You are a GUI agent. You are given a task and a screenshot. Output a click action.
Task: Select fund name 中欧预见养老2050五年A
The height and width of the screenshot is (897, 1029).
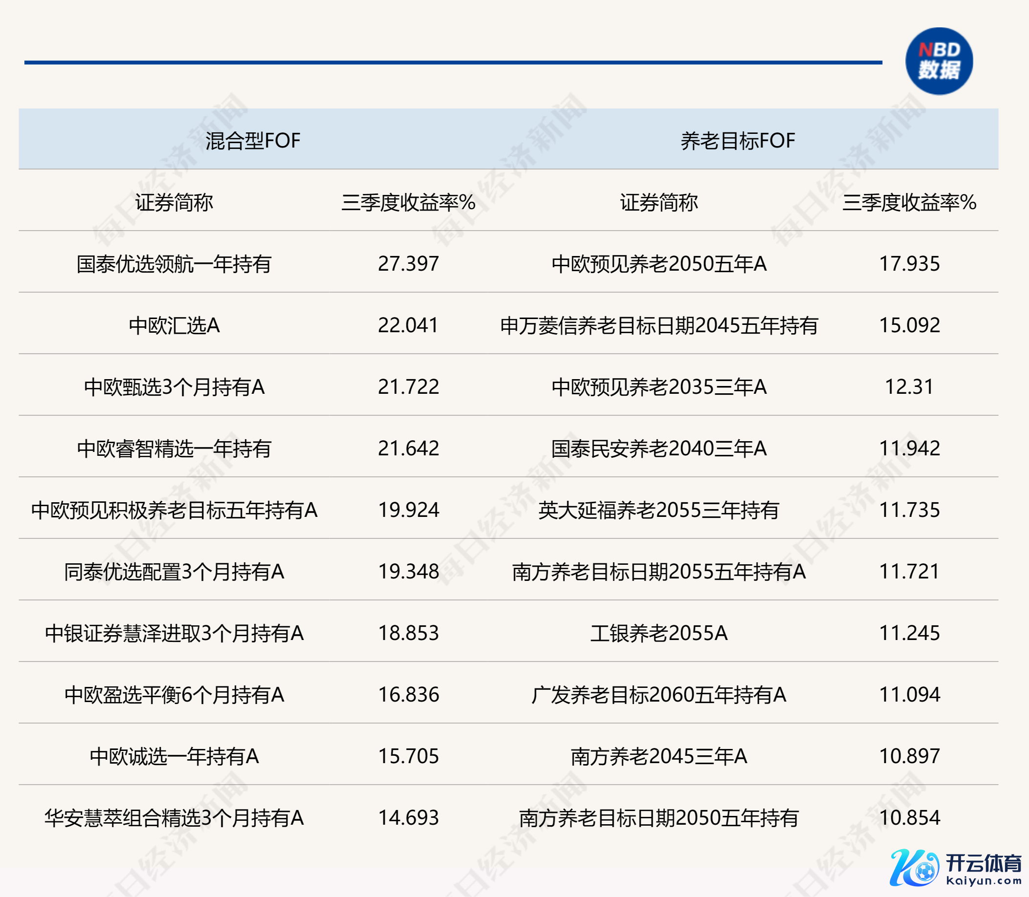[659, 264]
